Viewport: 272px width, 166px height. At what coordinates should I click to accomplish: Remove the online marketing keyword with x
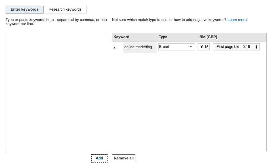(114, 47)
